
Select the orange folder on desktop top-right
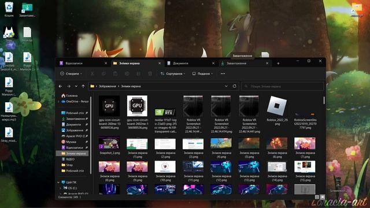click(x=357, y=9)
